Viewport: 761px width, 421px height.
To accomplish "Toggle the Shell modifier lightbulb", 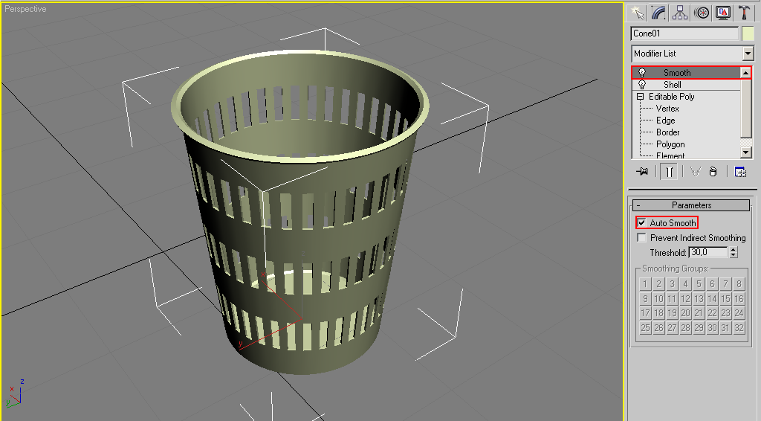I will coord(642,85).
